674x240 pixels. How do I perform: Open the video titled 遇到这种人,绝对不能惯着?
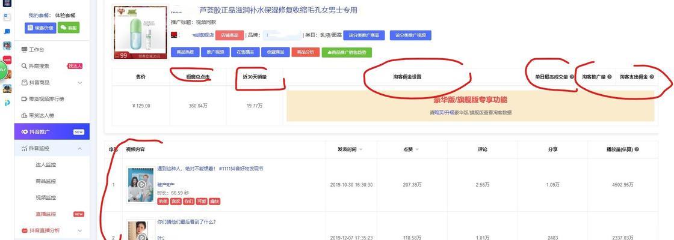[x=210, y=169]
